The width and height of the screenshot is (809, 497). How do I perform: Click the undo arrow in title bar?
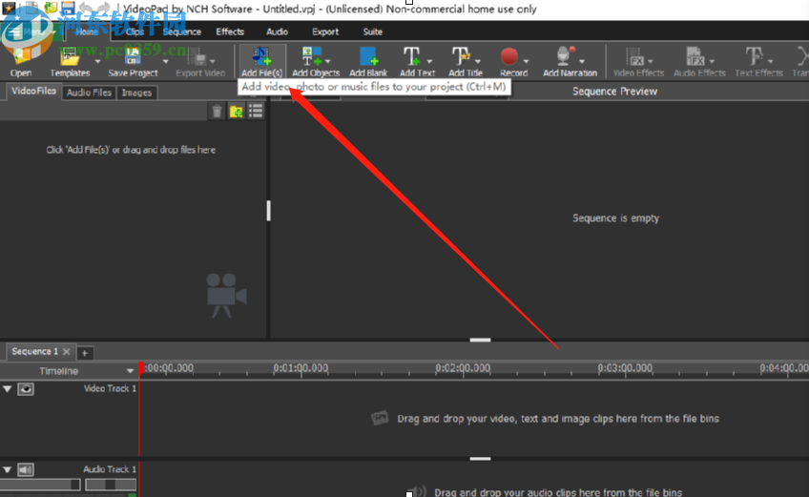pyautogui.click(x=86, y=8)
